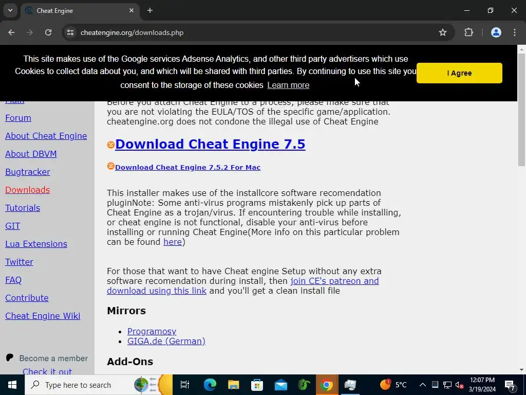The image size is (526, 395).
Task: Click the muted volume icon in the tray
Action: (x=460, y=385)
